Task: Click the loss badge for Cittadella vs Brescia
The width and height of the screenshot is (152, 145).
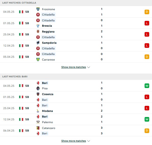Action: [147, 23]
